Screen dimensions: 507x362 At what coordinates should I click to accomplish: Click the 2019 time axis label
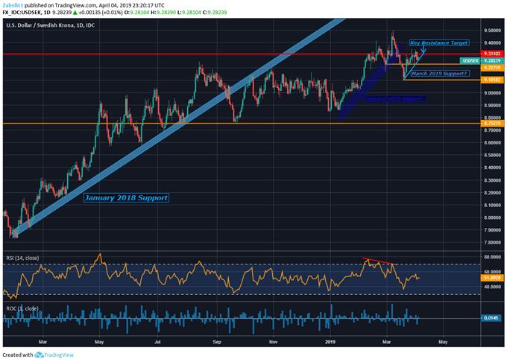tap(330, 342)
